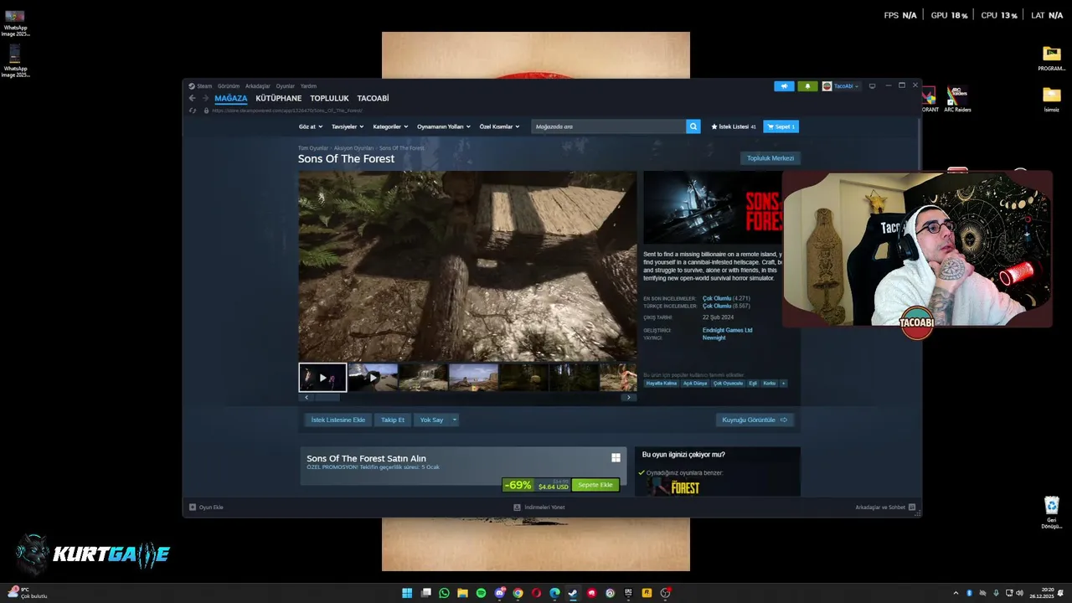Image resolution: width=1072 pixels, height=603 pixels.
Task: Open İndirmeleri Yönet downloads
Action: (539, 507)
